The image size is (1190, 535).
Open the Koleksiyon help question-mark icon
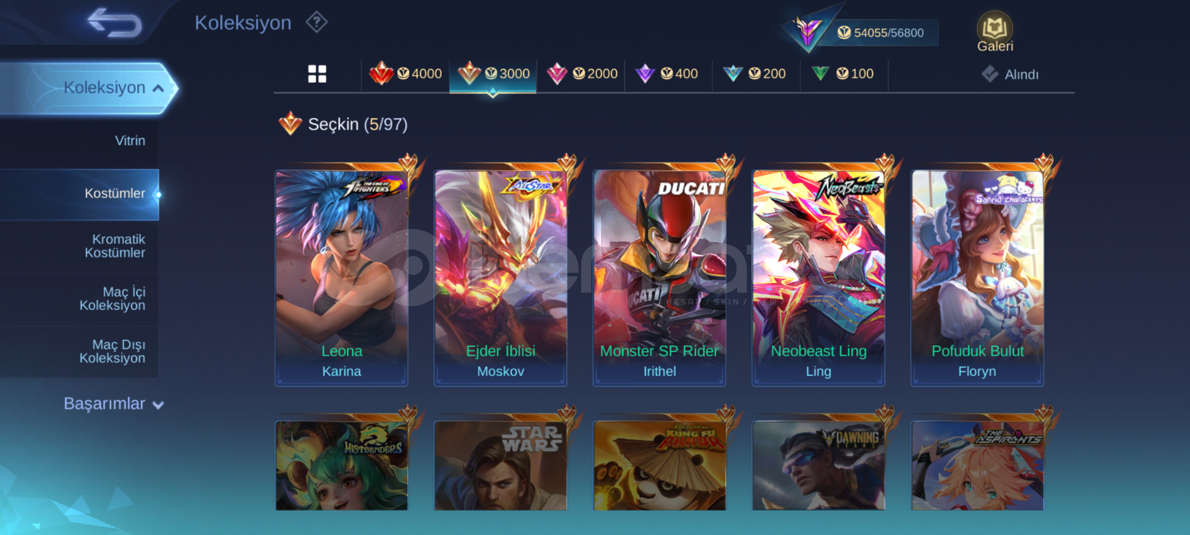pyautogui.click(x=316, y=22)
